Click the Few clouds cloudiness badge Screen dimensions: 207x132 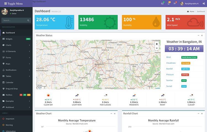[186, 63]
